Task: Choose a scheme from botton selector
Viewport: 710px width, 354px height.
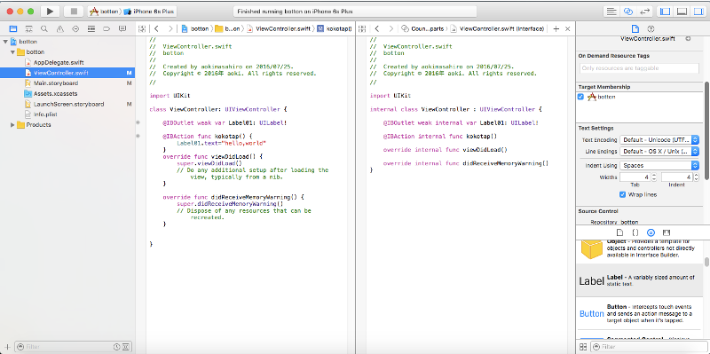Action: click(105, 12)
